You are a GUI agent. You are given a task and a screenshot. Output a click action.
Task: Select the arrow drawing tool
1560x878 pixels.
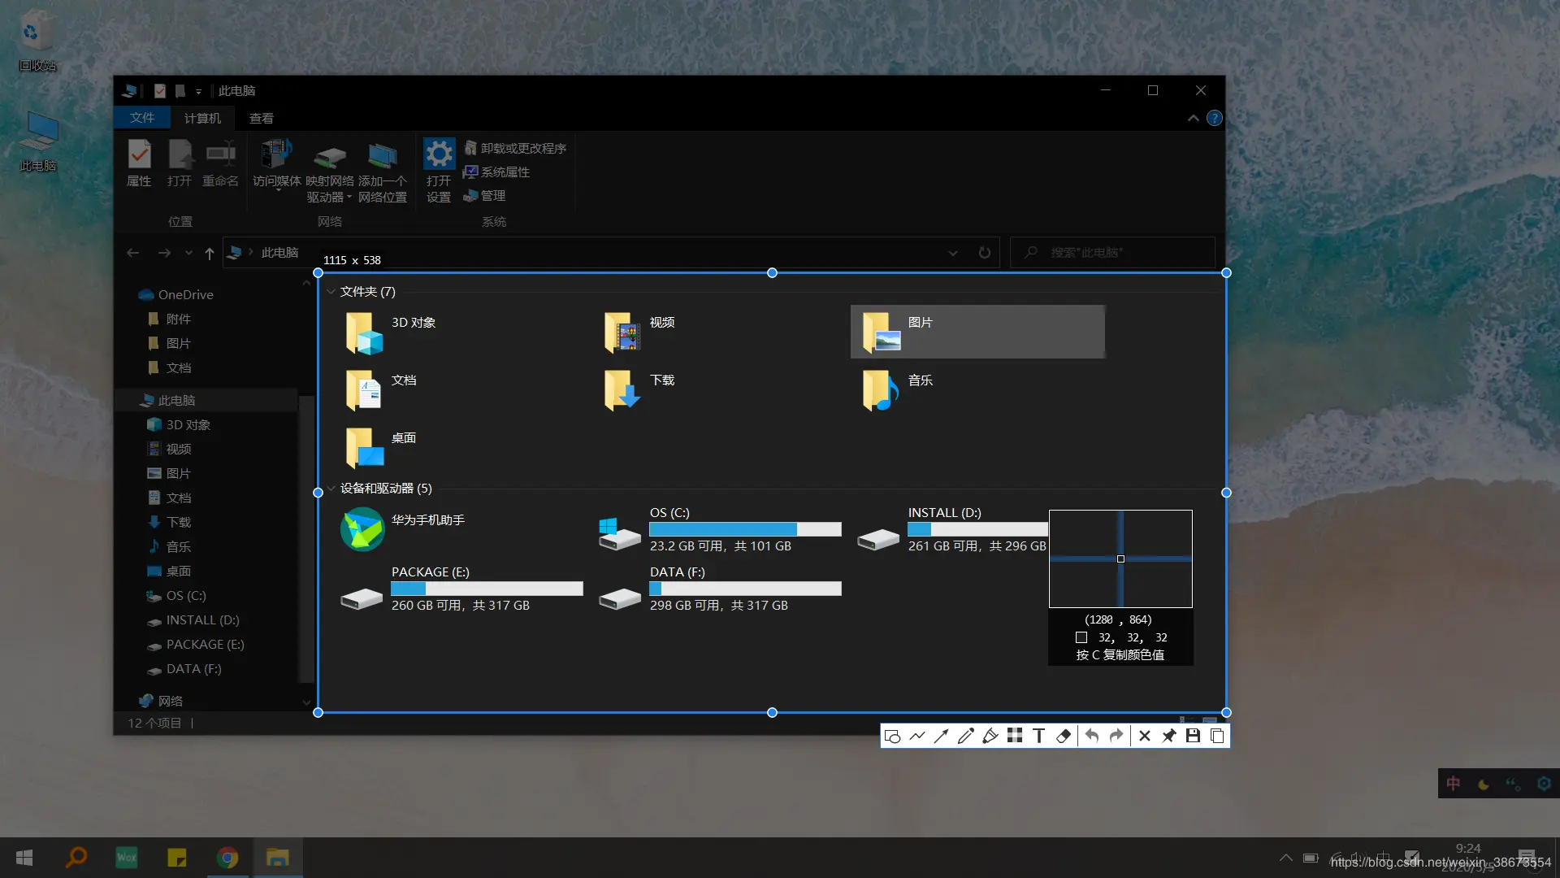[941, 737]
